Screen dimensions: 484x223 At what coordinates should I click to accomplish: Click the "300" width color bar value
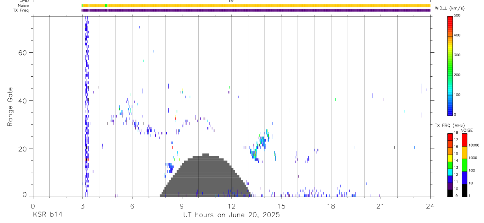(x=457, y=55)
